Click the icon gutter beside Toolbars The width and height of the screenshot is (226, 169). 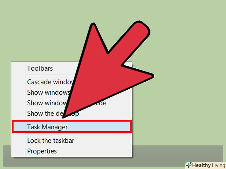pyautogui.click(x=18, y=68)
